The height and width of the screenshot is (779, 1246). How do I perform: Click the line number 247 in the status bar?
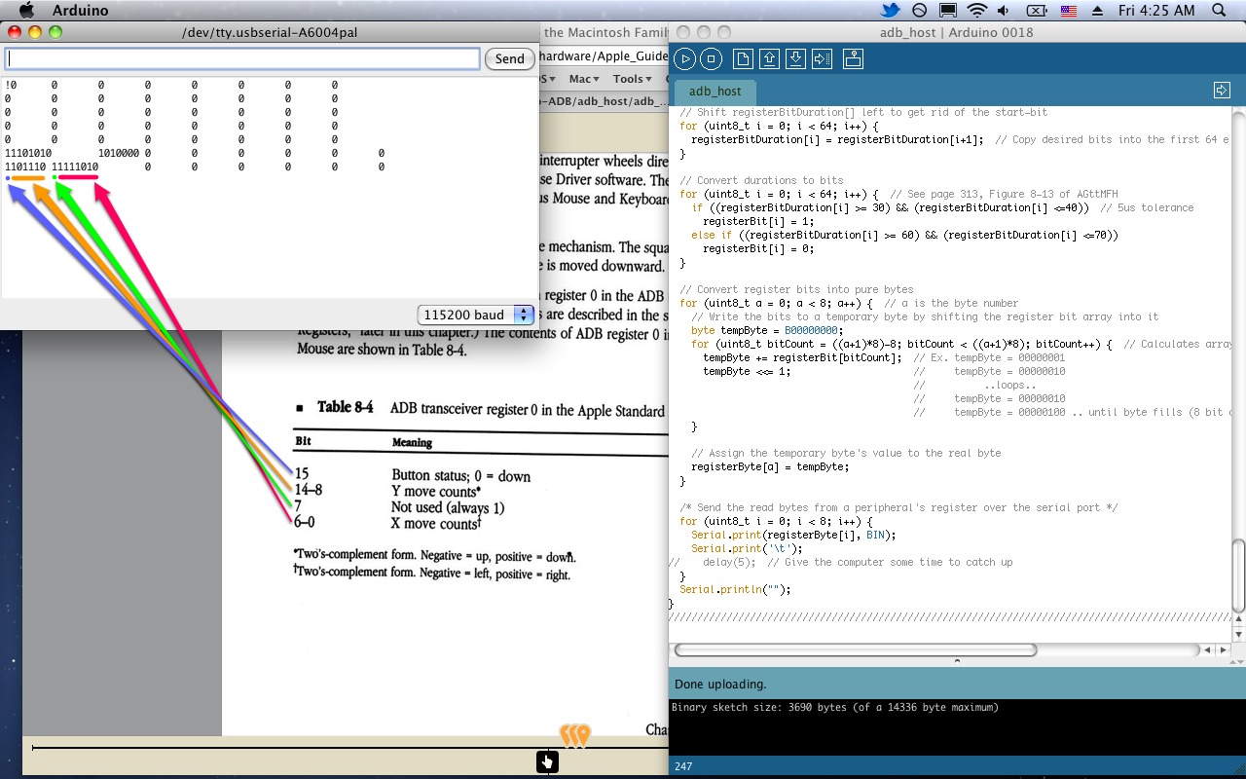coord(683,767)
